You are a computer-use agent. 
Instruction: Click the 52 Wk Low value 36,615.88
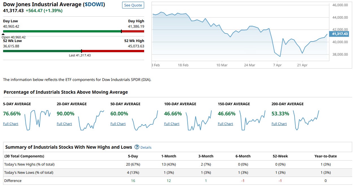[x=11, y=46]
